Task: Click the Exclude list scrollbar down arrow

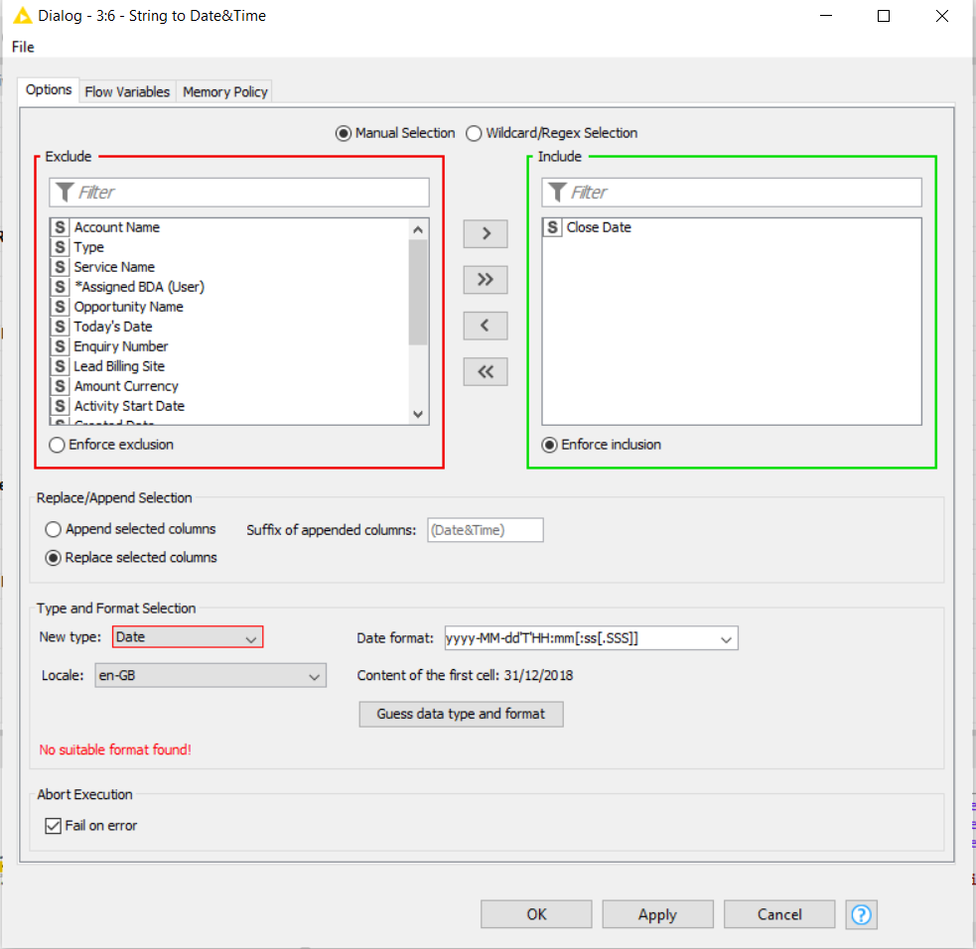Action: click(x=418, y=414)
